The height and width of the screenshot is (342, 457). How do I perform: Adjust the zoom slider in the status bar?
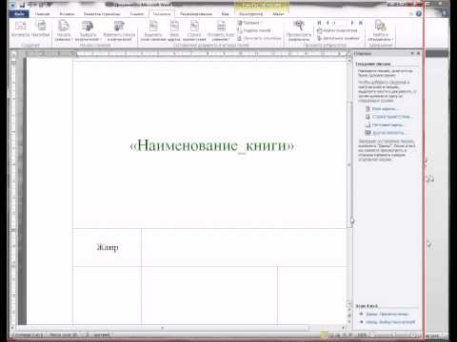click(393, 334)
